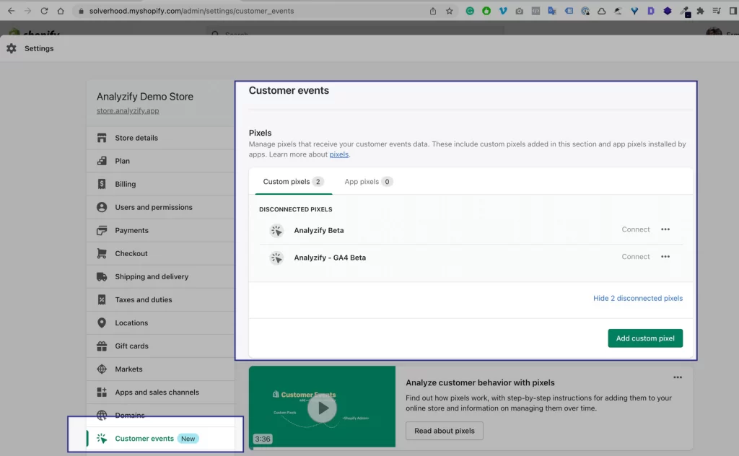Click Hide 2 disconnected pixels

pos(638,298)
